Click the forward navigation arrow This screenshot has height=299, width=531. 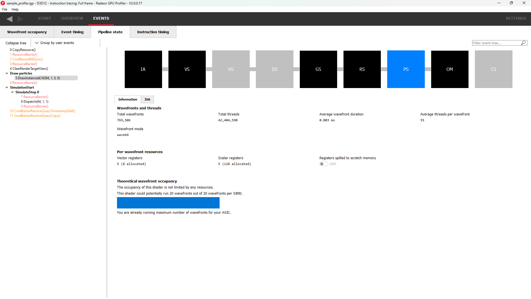pos(20,19)
